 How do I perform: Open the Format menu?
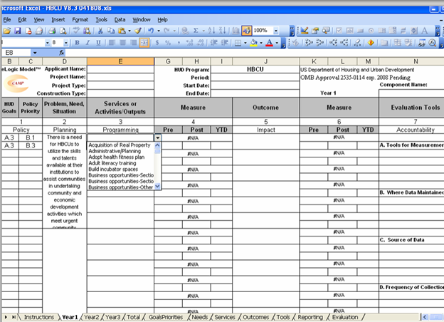click(80, 19)
